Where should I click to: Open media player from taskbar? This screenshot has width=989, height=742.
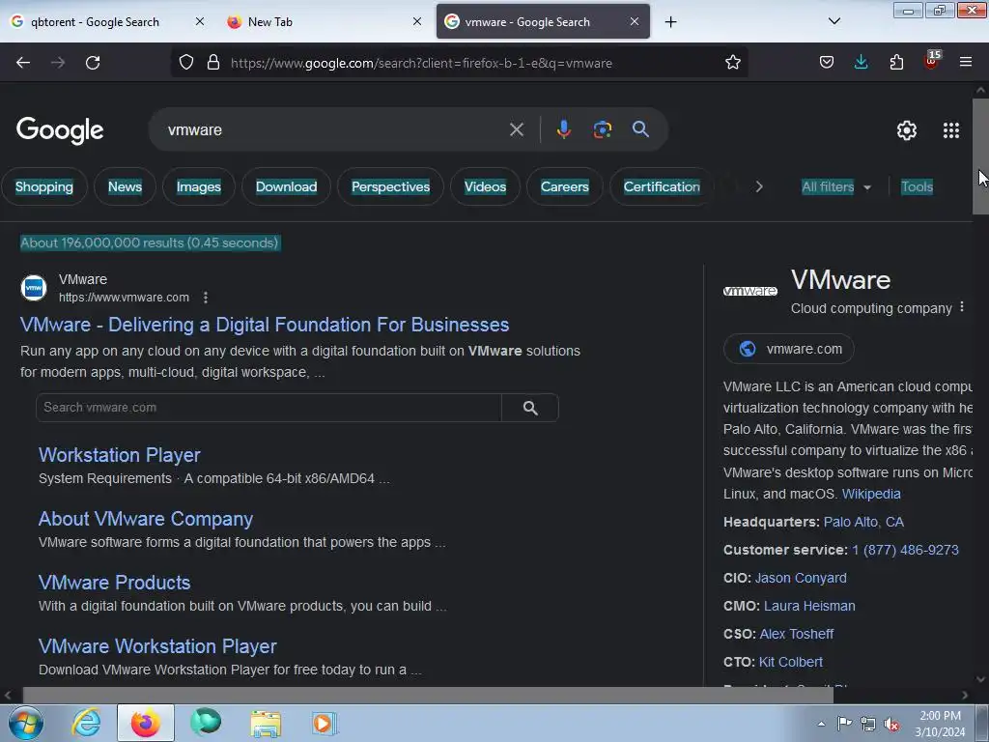click(325, 723)
